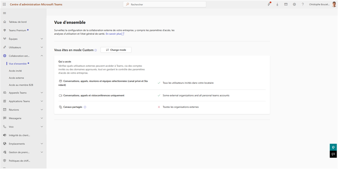Go to Tableau de bord
Screen dimensions: 338x169
pos(18,22)
